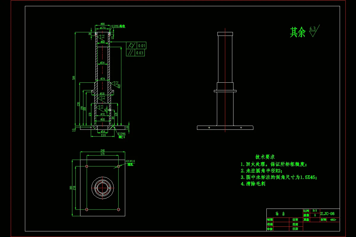Select note 2 未注圆角半径R2
Screen dimensions: 356x237
tap(261, 171)
